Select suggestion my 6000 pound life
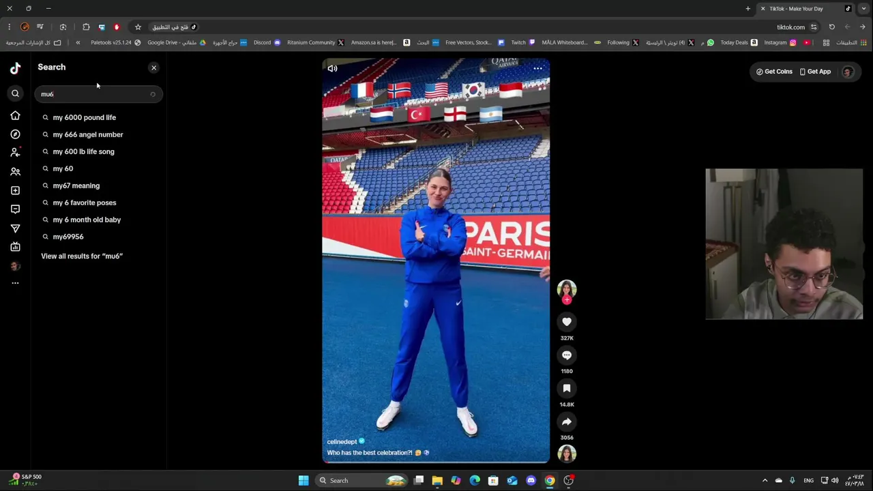 tap(85, 117)
